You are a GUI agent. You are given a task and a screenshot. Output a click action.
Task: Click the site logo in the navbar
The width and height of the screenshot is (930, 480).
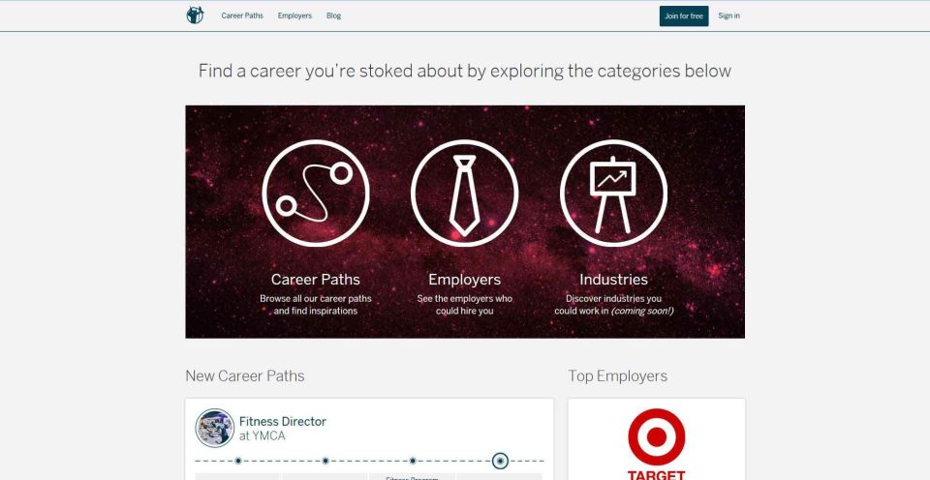(x=195, y=15)
